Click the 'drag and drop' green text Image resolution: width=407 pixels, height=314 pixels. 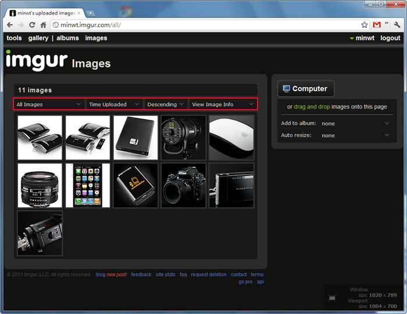pyautogui.click(x=312, y=107)
